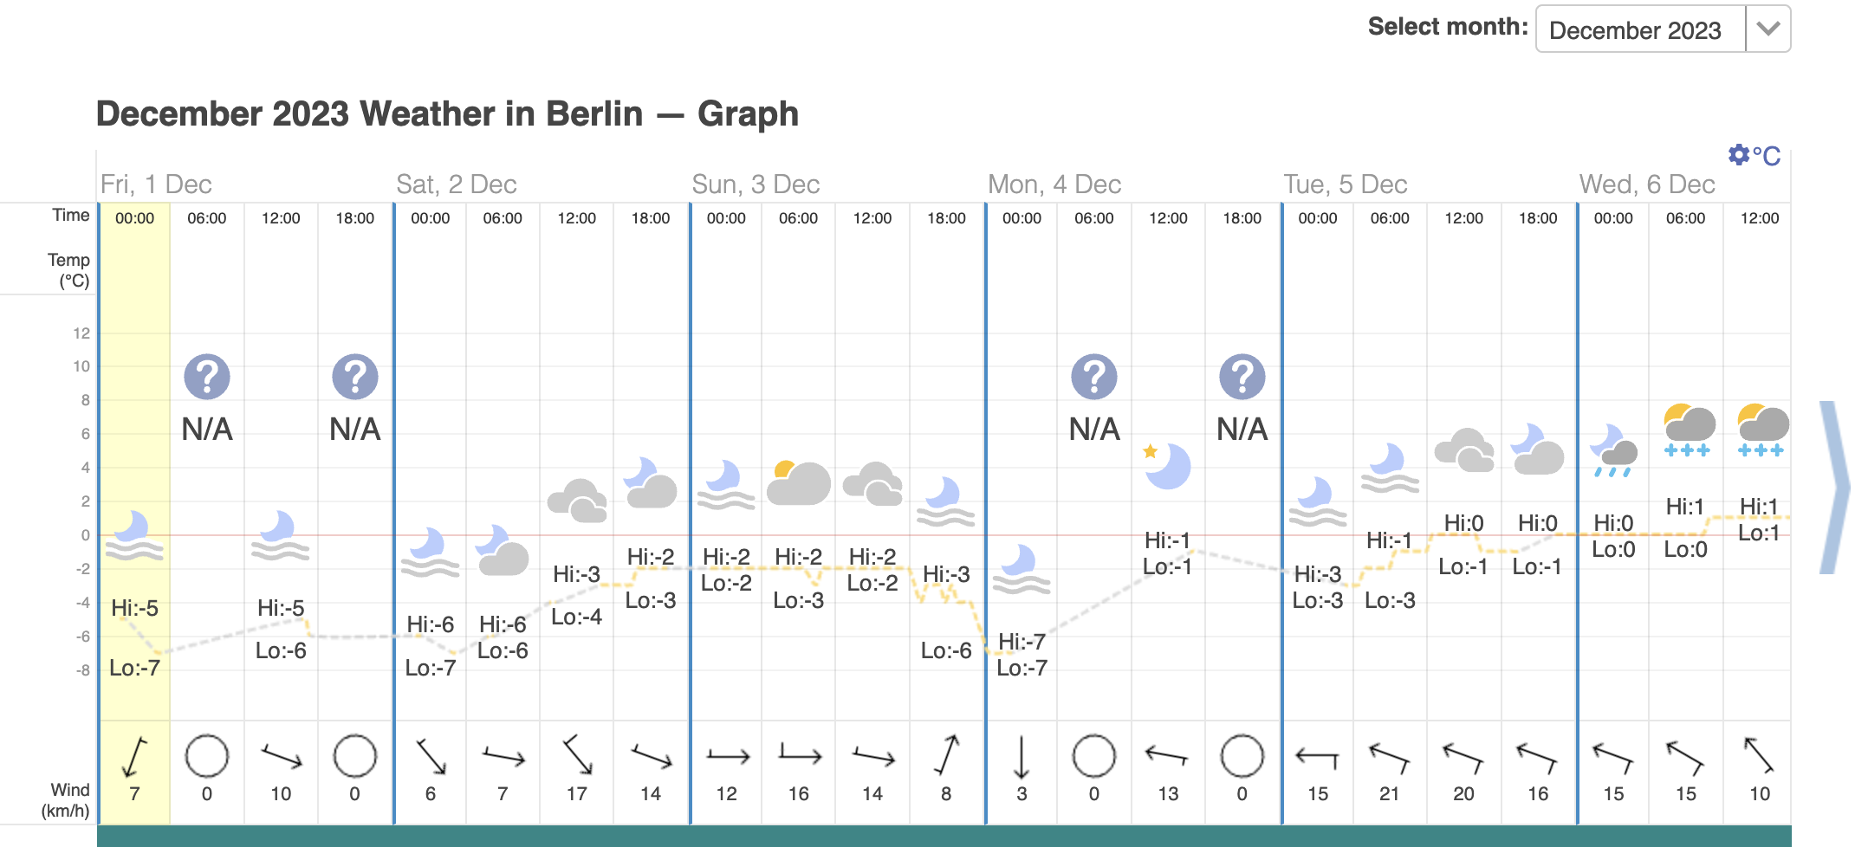Click the partly sunny cloud icon on Sun 06:00
The width and height of the screenshot is (1868, 847).
point(799,482)
